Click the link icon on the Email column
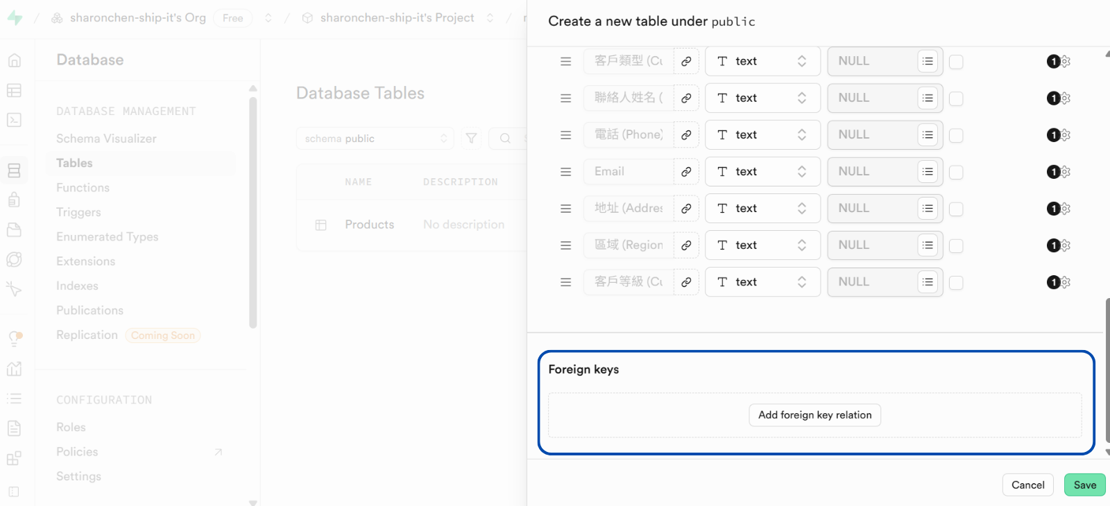Screen dimensions: 1110x506 click(685, 172)
